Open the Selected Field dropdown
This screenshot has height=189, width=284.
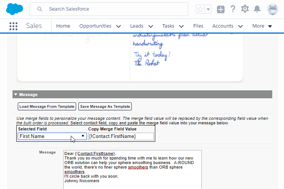tap(52, 136)
